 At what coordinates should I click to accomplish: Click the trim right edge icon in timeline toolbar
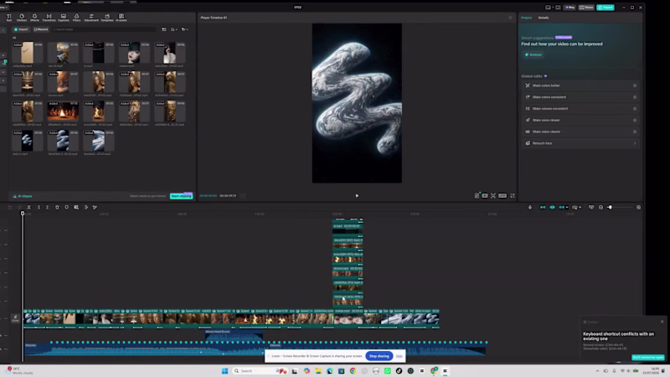[48, 207]
